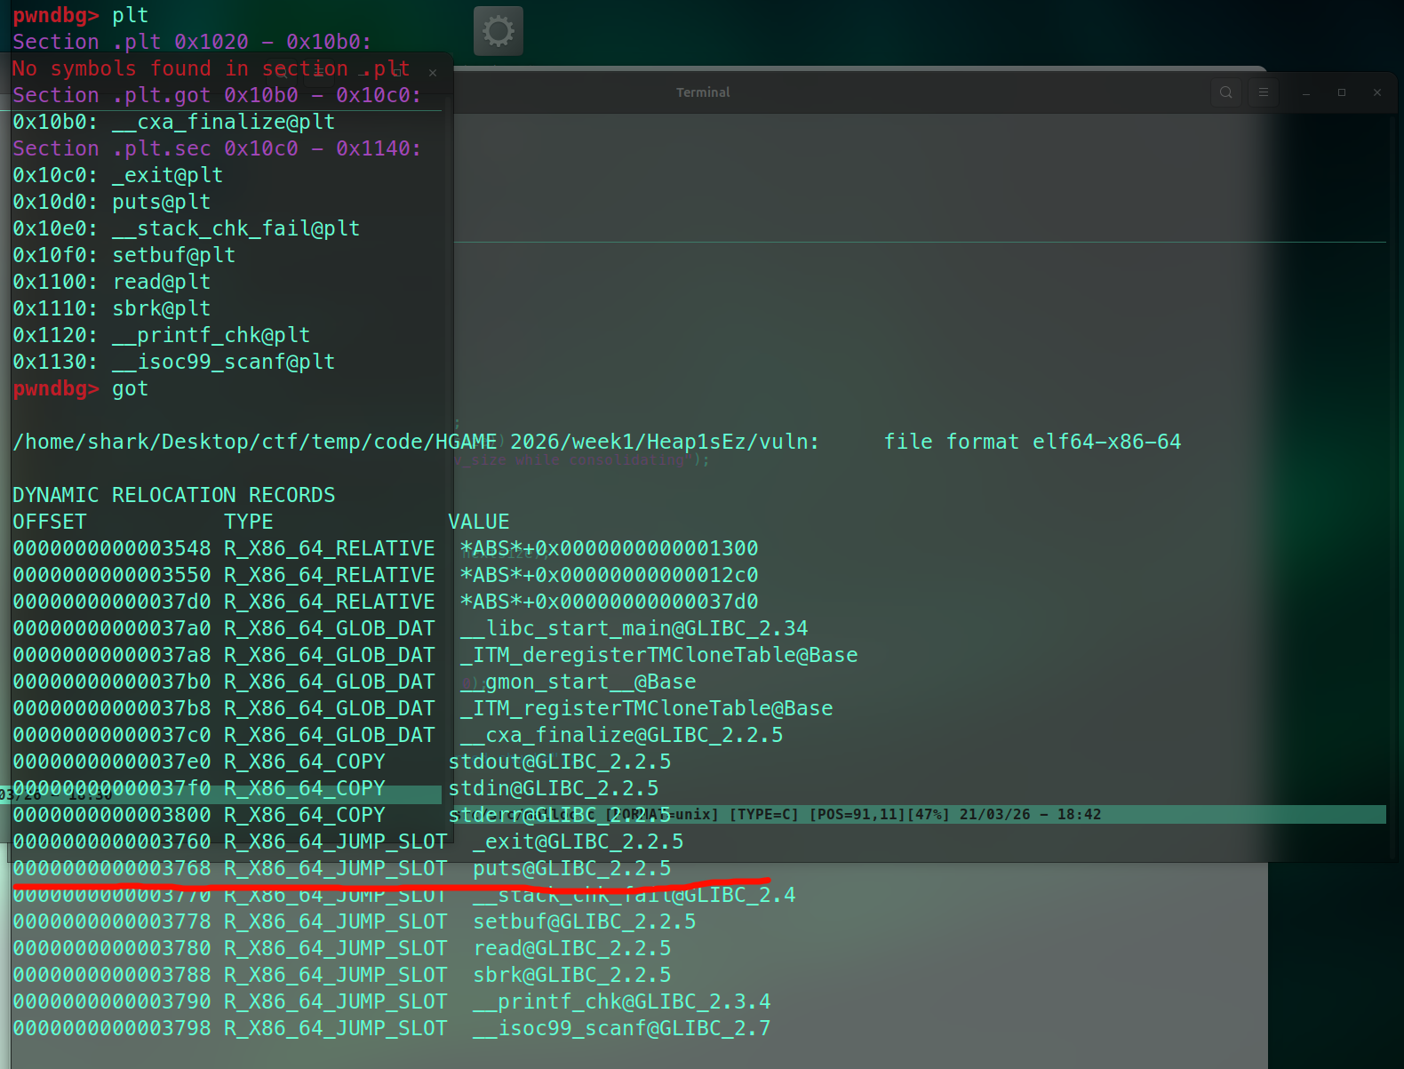Viewport: 1404px width, 1069px height.
Task: Click the __printf_chk@plt entry
Action: (x=161, y=335)
